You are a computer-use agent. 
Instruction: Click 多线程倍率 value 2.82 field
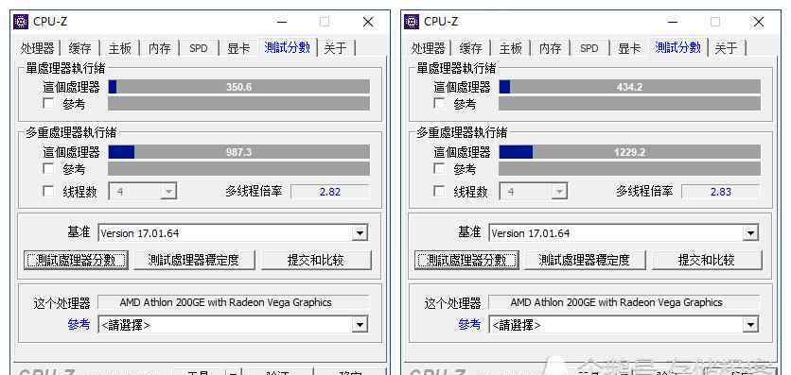click(330, 192)
